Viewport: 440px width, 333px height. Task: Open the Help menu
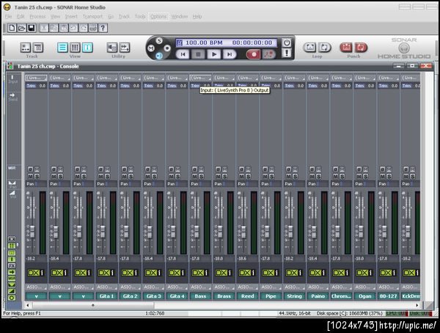coord(197,17)
